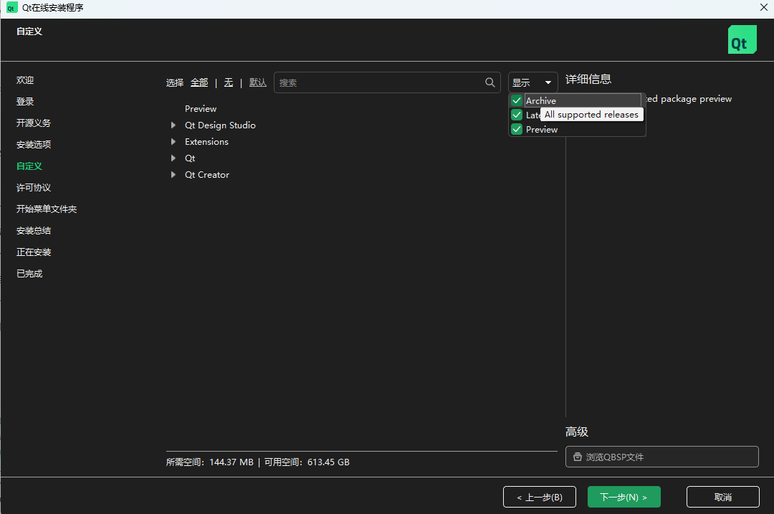Screen dimensions: 774x514
Task: Select the Qt Creator row
Action: click(x=207, y=174)
